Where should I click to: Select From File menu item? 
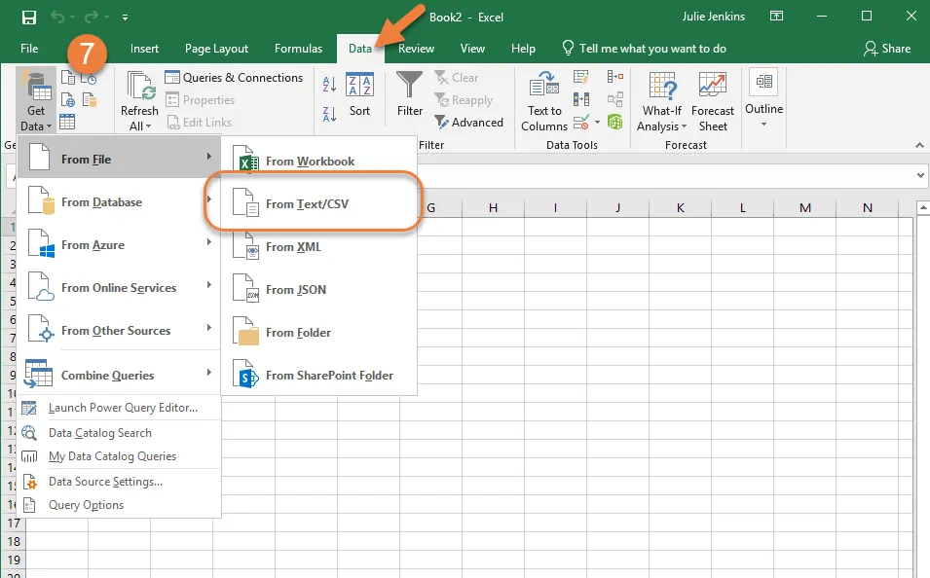(x=119, y=159)
